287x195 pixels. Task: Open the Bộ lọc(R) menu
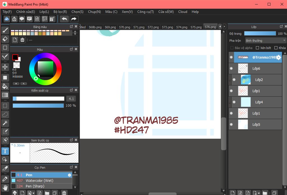[x=60, y=12]
